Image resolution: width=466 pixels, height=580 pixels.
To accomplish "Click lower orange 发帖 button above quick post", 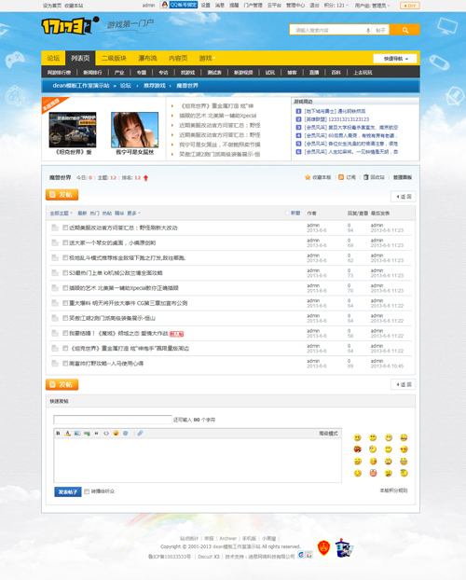I will [62, 384].
